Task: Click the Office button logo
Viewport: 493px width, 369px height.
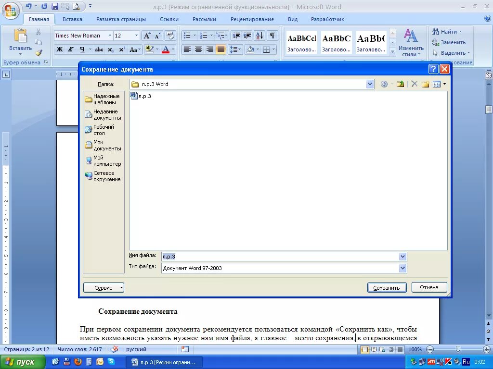Action: click(11, 11)
